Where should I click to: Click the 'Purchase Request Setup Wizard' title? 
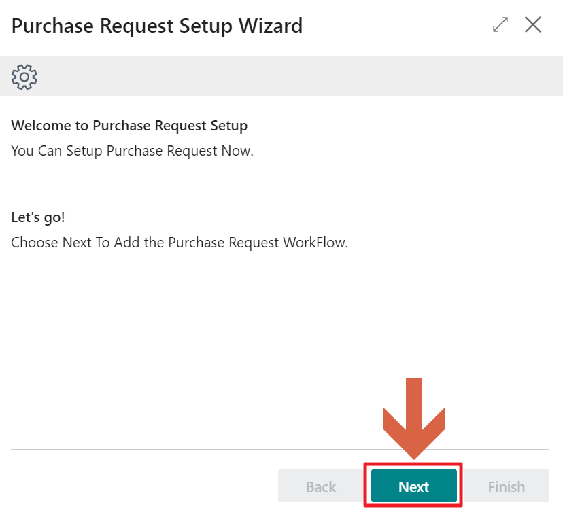point(157,26)
